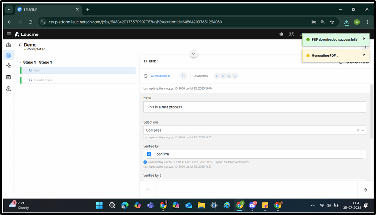376x215 pixels.
Task: Open the calendar icon in left sidebar
Action: (x=8, y=77)
